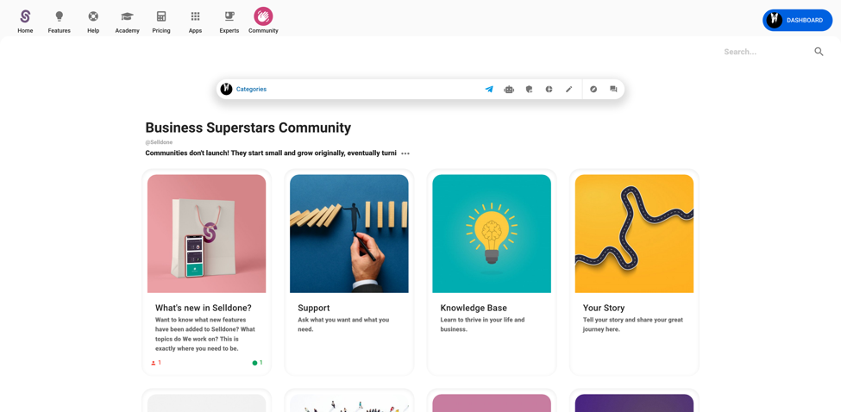Click the @Selldone handle
Viewport: 841px width, 412px height.
159,142
